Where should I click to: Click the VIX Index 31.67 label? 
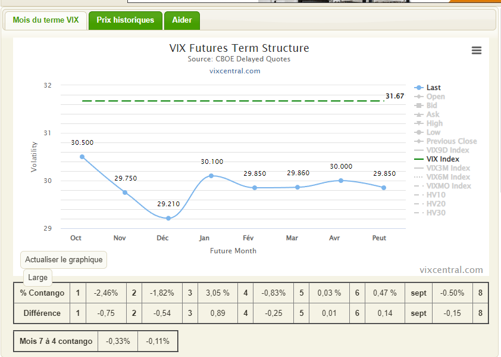coord(395,96)
